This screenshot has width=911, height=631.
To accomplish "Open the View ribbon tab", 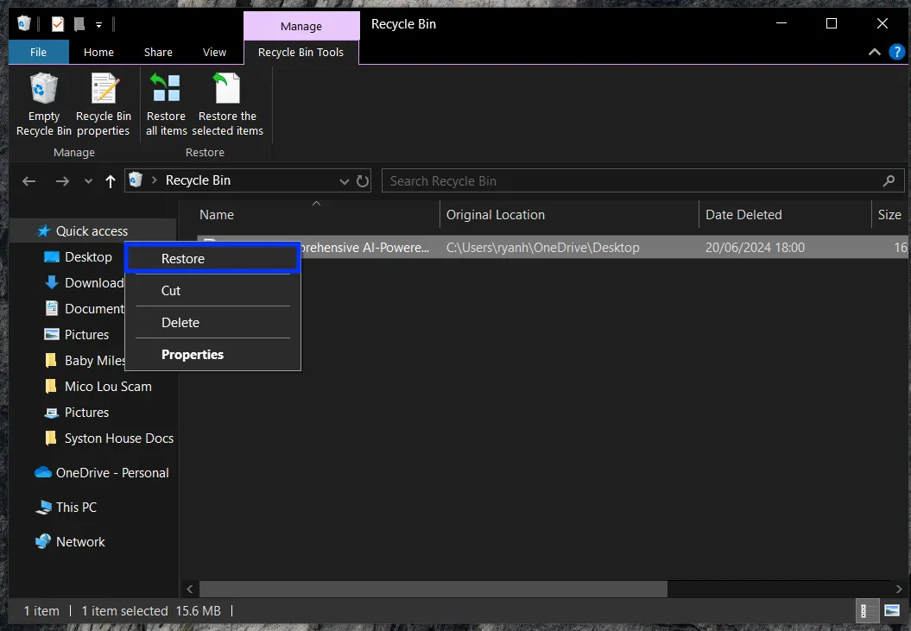I will click(x=214, y=53).
